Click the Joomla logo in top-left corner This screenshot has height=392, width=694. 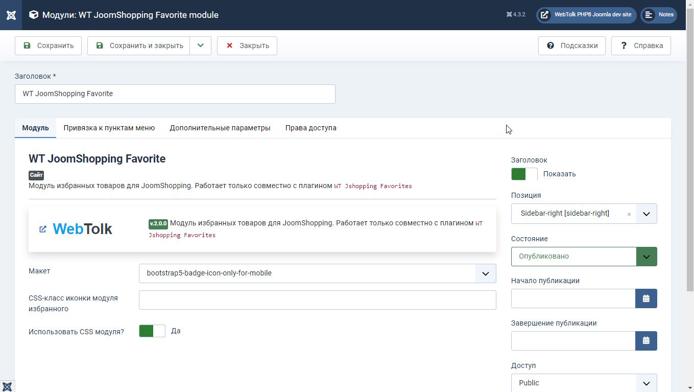11,15
